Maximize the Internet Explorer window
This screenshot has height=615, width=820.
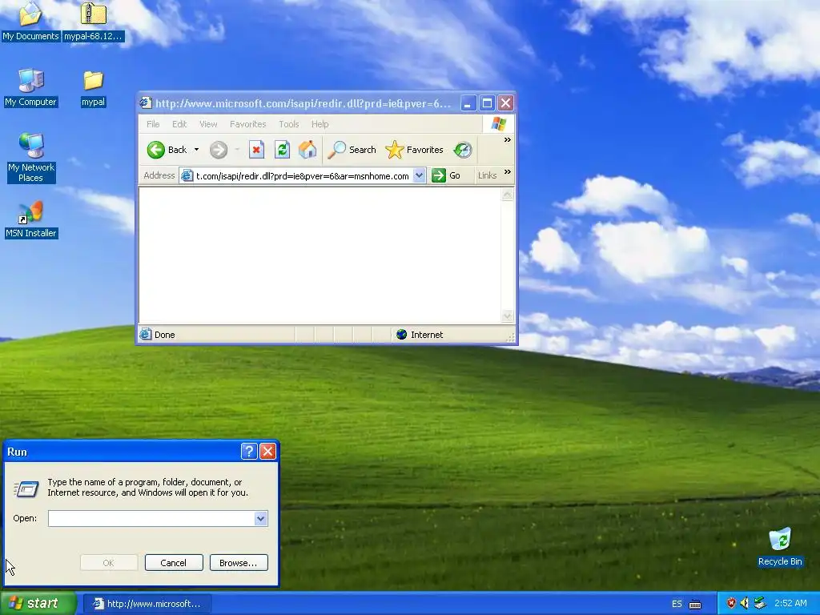pos(487,103)
